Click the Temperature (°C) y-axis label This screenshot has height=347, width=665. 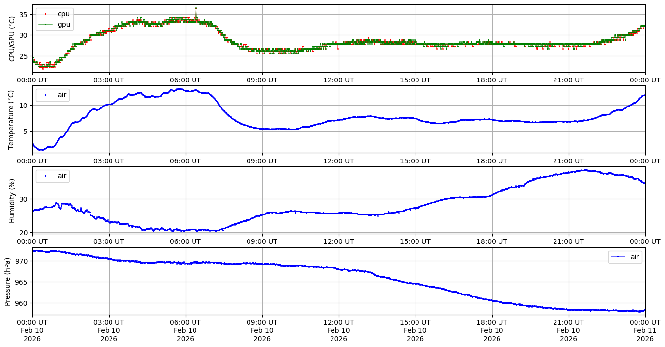pos(12,119)
